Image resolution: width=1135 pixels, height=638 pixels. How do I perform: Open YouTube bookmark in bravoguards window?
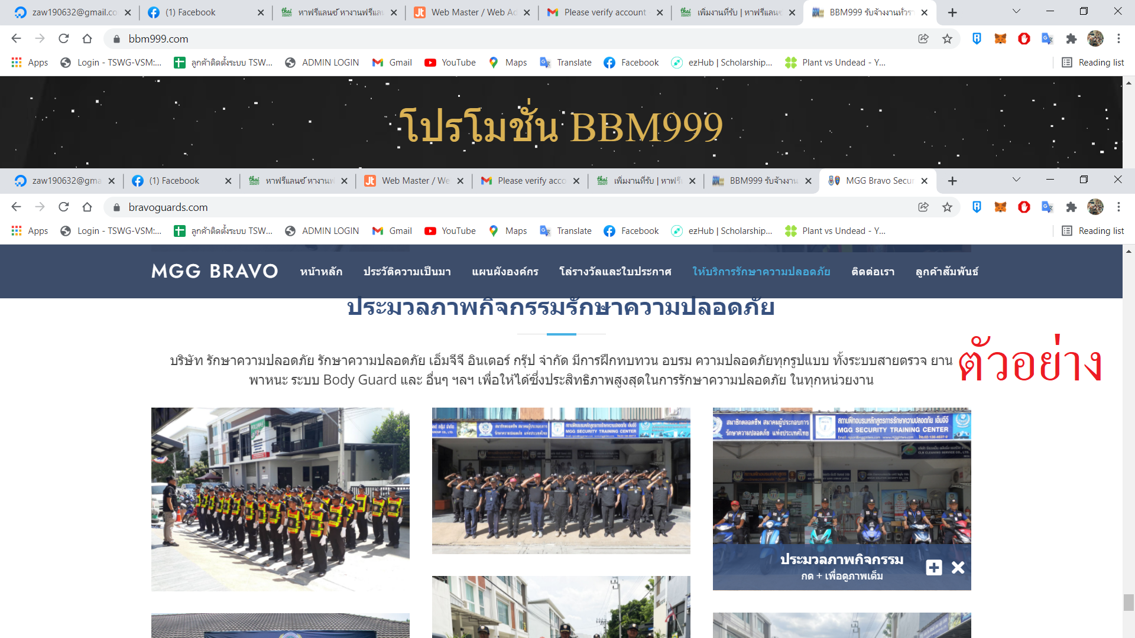pyautogui.click(x=450, y=231)
